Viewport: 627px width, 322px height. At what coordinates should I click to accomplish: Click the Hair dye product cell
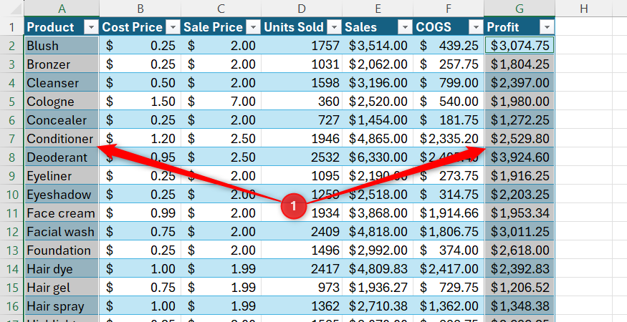click(x=62, y=268)
